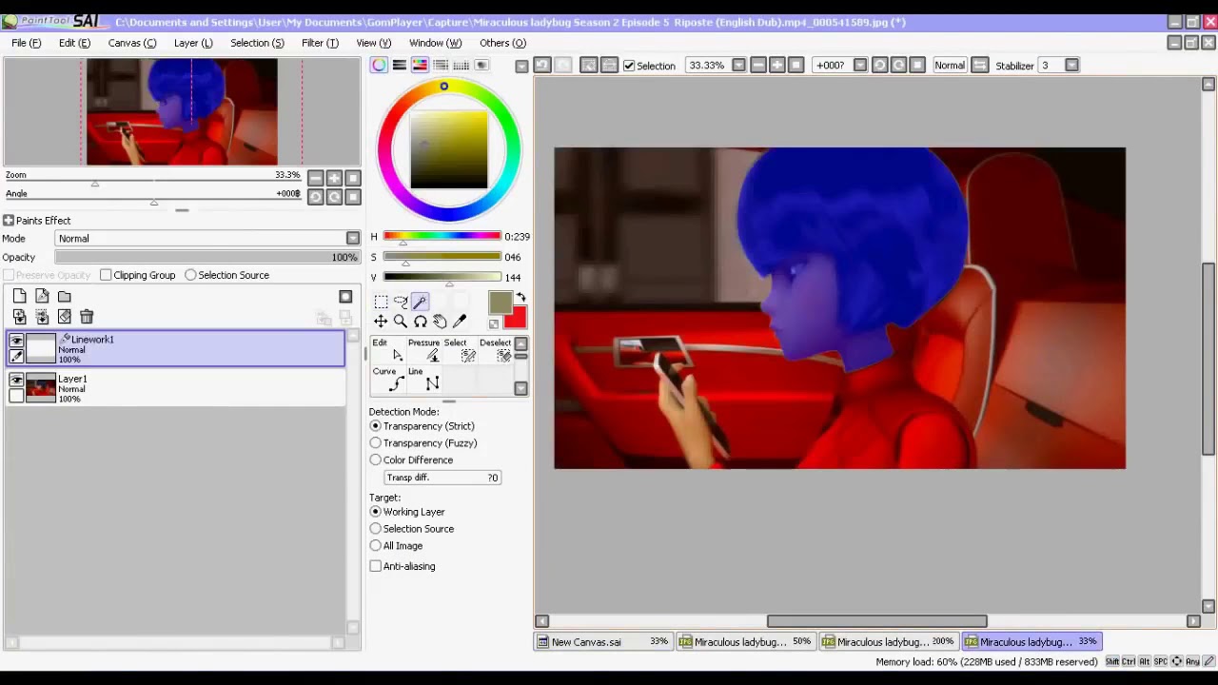Set target to Working Layer

375,512
